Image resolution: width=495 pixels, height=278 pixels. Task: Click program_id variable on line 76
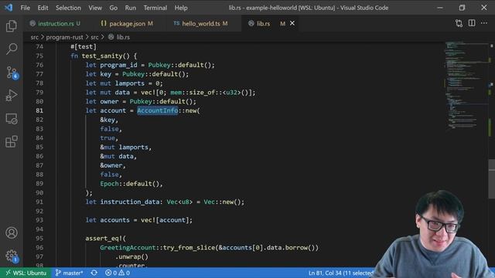(x=118, y=65)
